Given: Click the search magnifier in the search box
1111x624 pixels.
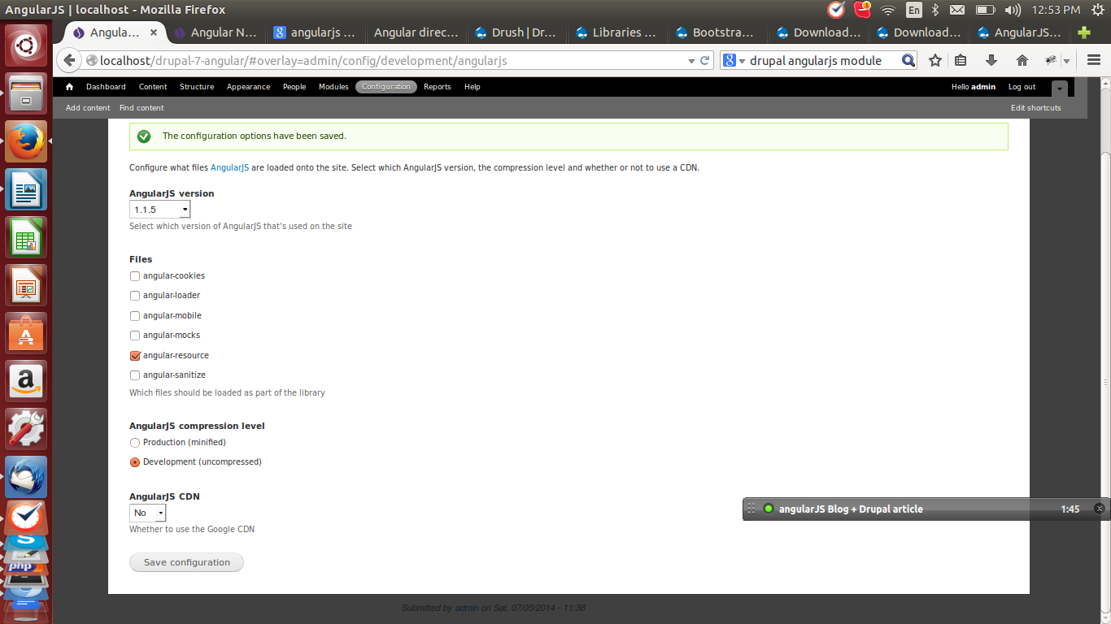Looking at the screenshot, I should click(908, 60).
